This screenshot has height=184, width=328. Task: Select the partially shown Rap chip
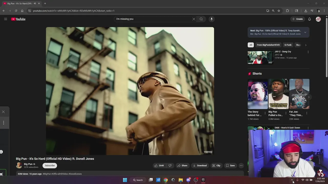click(298, 45)
